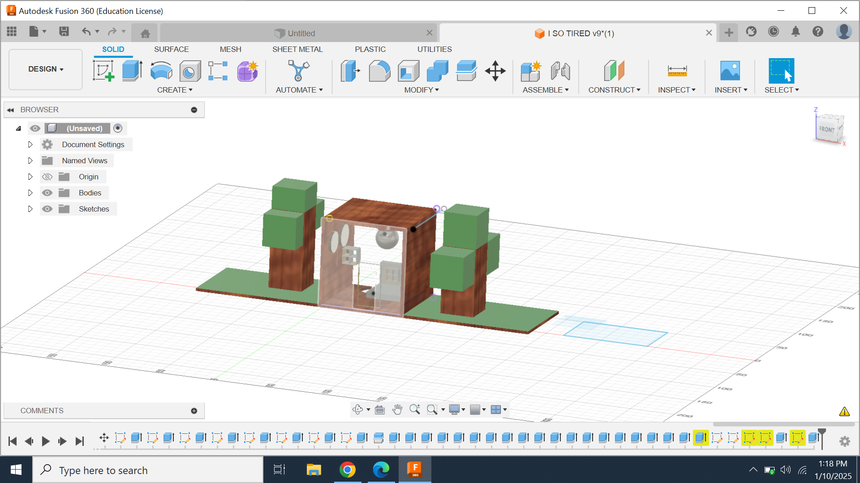Image resolution: width=860 pixels, height=483 pixels.
Task: Click the Measure tool icon
Action: tap(677, 71)
